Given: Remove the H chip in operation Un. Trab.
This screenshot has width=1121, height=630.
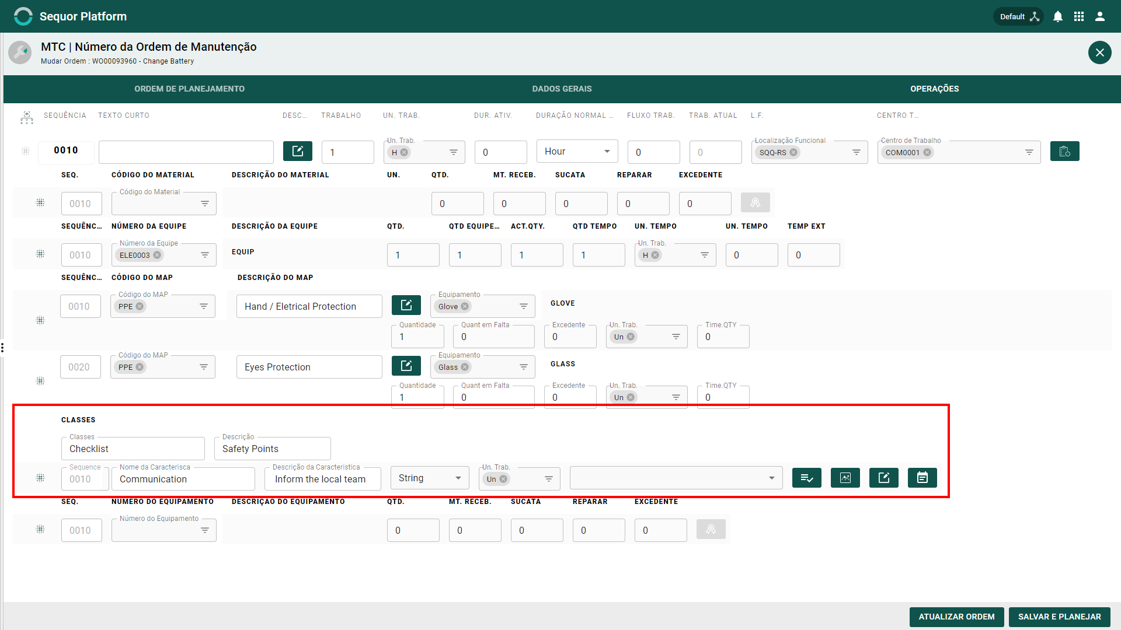Looking at the screenshot, I should (x=404, y=152).
